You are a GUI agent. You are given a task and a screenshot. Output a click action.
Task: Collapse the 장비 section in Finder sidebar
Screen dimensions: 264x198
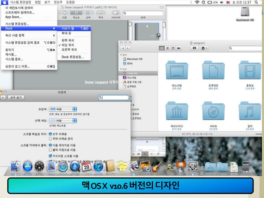pyautogui.click(x=121, y=55)
